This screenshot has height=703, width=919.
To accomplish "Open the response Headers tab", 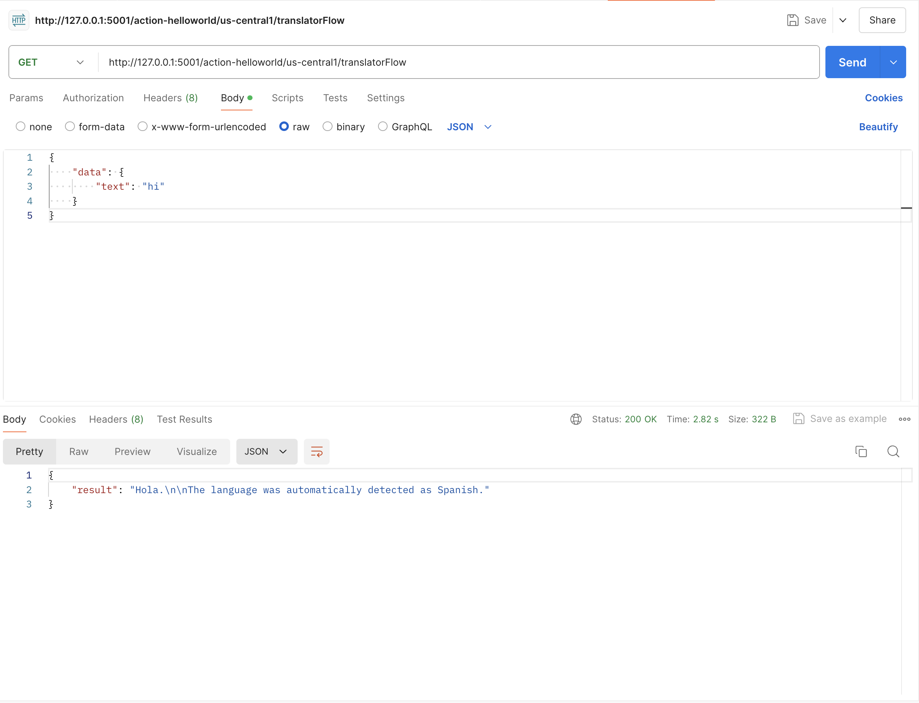I will pyautogui.click(x=116, y=419).
